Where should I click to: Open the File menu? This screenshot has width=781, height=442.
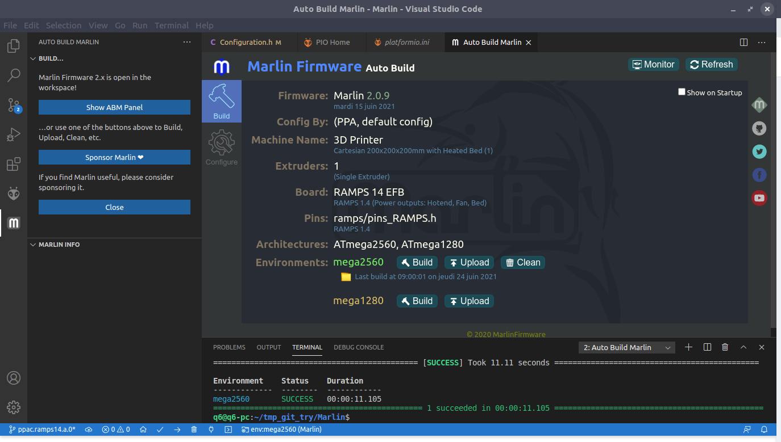point(10,26)
